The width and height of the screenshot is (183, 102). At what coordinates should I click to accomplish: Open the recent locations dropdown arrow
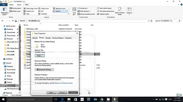coord(10,21)
